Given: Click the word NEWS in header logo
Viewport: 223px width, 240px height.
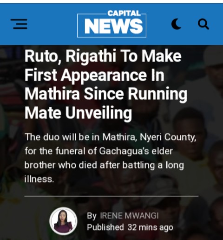Looking at the screenshot, I should (113, 26).
